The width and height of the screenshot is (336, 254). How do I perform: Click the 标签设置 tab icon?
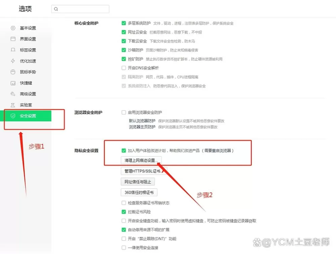pyautogui.click(x=13, y=50)
